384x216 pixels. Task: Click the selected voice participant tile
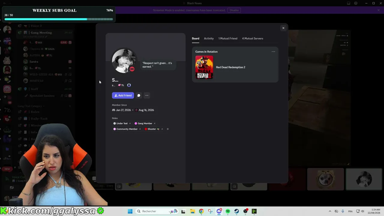tap(364, 179)
